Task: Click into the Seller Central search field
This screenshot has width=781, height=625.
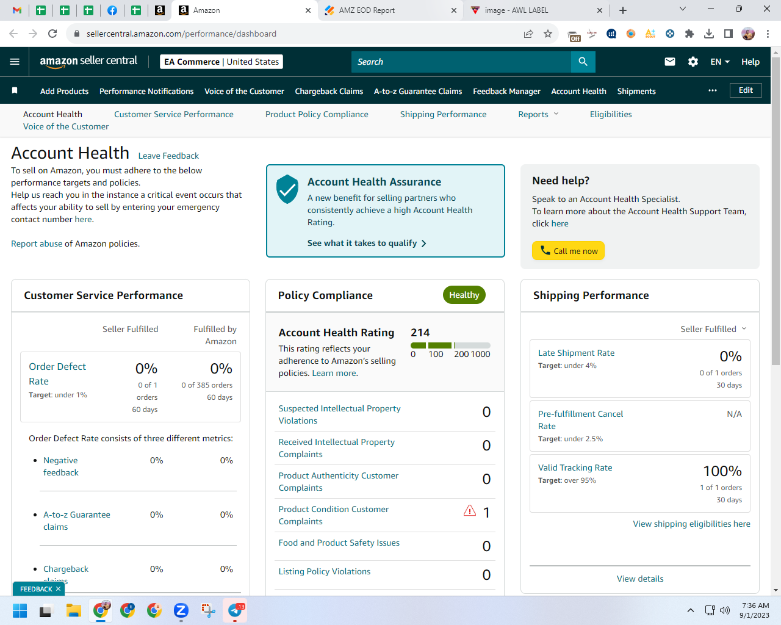Action: pyautogui.click(x=461, y=62)
